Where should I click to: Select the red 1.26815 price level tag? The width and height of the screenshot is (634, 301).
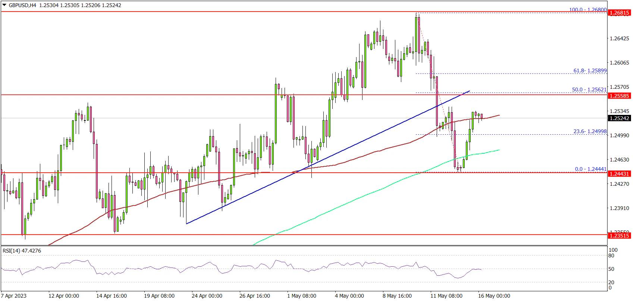pos(619,13)
